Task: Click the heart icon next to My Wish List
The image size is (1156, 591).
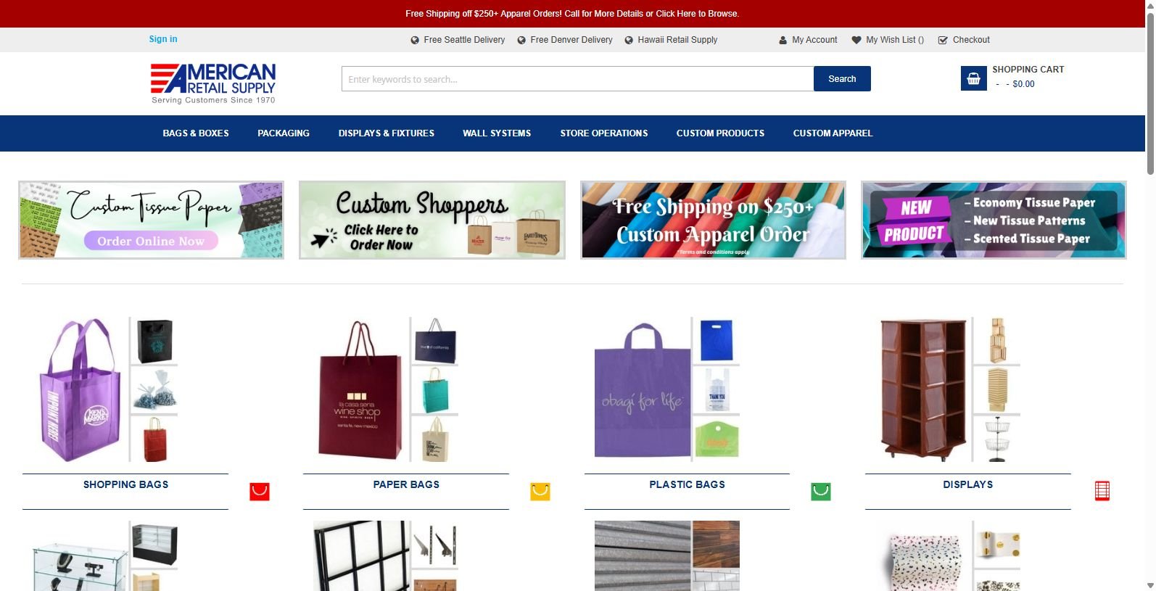Action: [x=856, y=40]
